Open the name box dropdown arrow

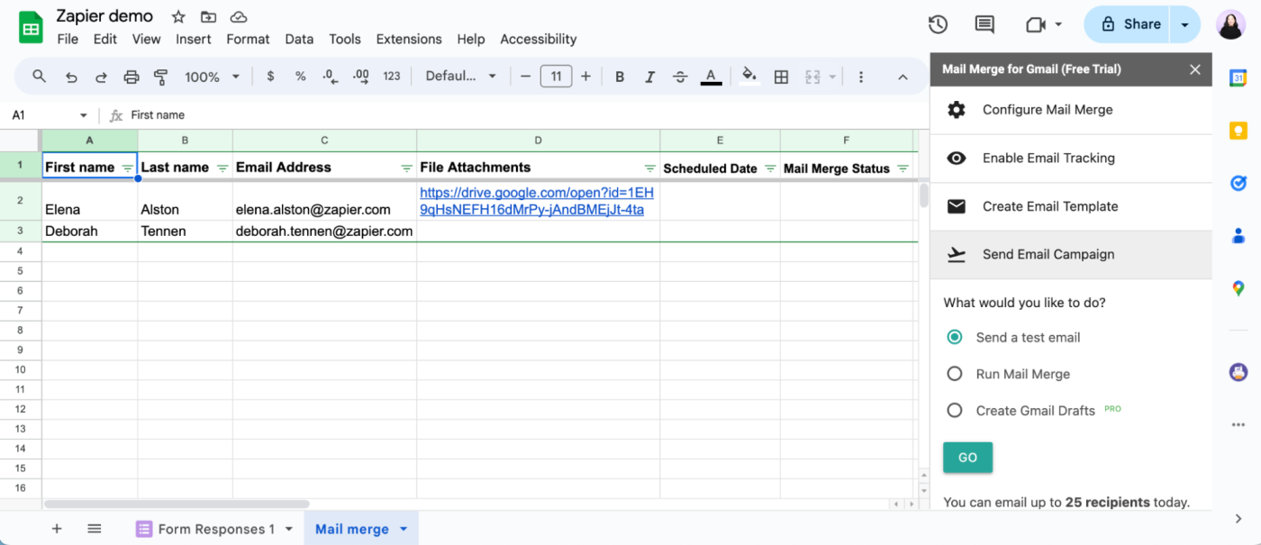[x=83, y=115]
